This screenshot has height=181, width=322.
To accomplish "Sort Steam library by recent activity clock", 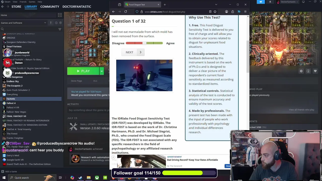I will 56,23.
